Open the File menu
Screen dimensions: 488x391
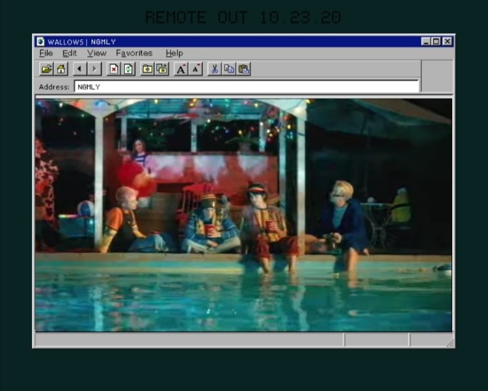click(46, 53)
